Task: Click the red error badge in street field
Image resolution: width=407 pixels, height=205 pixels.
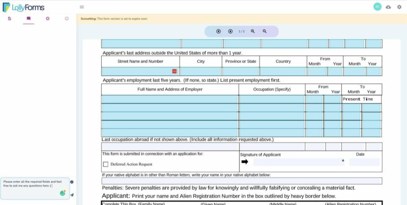Action: 174,71
